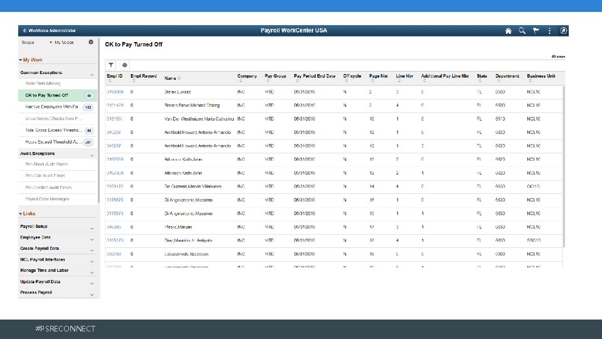Collapse the My Work section
Image resolution: width=602 pixels, height=339 pixels.
point(31,60)
